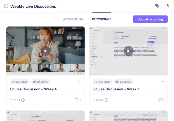Open more options for Week 3 recording

(x=163, y=82)
